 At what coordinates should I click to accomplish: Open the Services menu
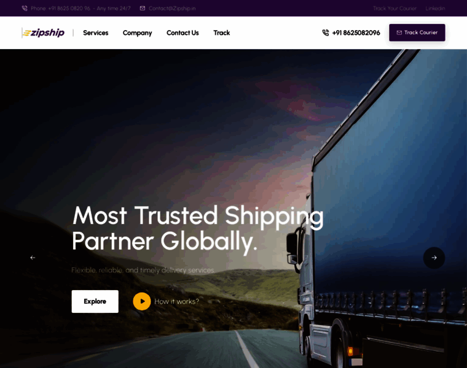(96, 33)
